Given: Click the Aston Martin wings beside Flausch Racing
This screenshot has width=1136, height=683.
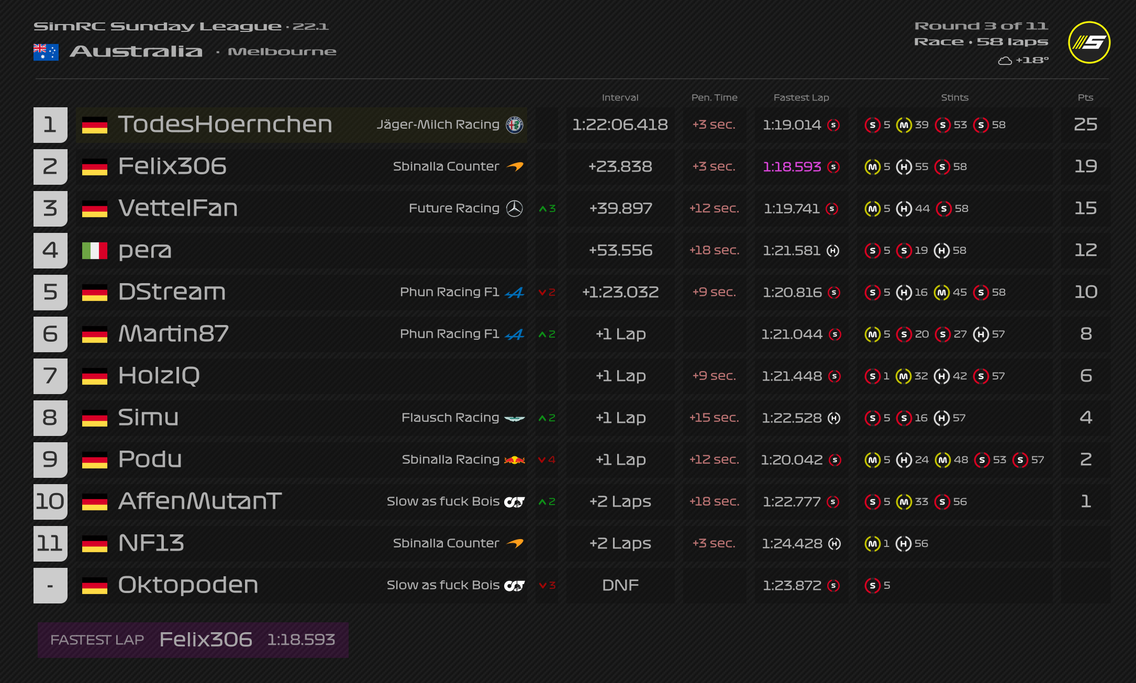Looking at the screenshot, I should (515, 418).
